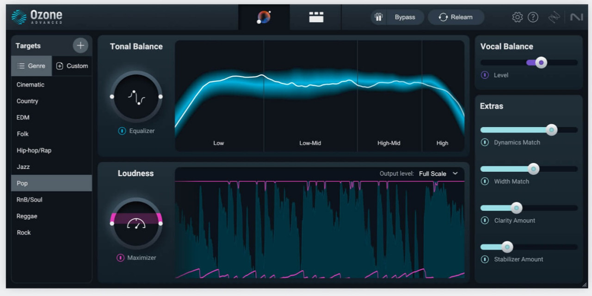592x296 pixels.
Task: Click the Maximizer gauge knob icon
Action: 136,224
